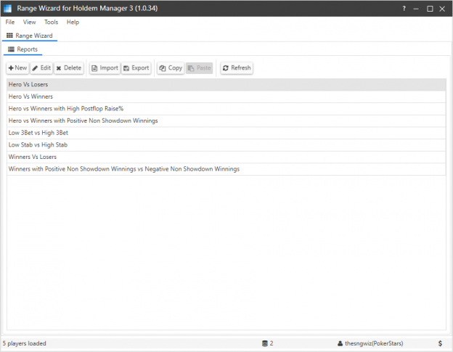Screen dimensions: 453x352
Task: Minimize the Range Wizard window
Action: coord(416,9)
